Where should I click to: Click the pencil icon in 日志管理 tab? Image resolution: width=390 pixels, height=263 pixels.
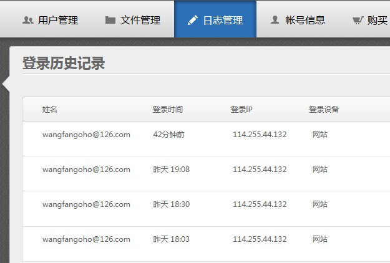point(193,20)
